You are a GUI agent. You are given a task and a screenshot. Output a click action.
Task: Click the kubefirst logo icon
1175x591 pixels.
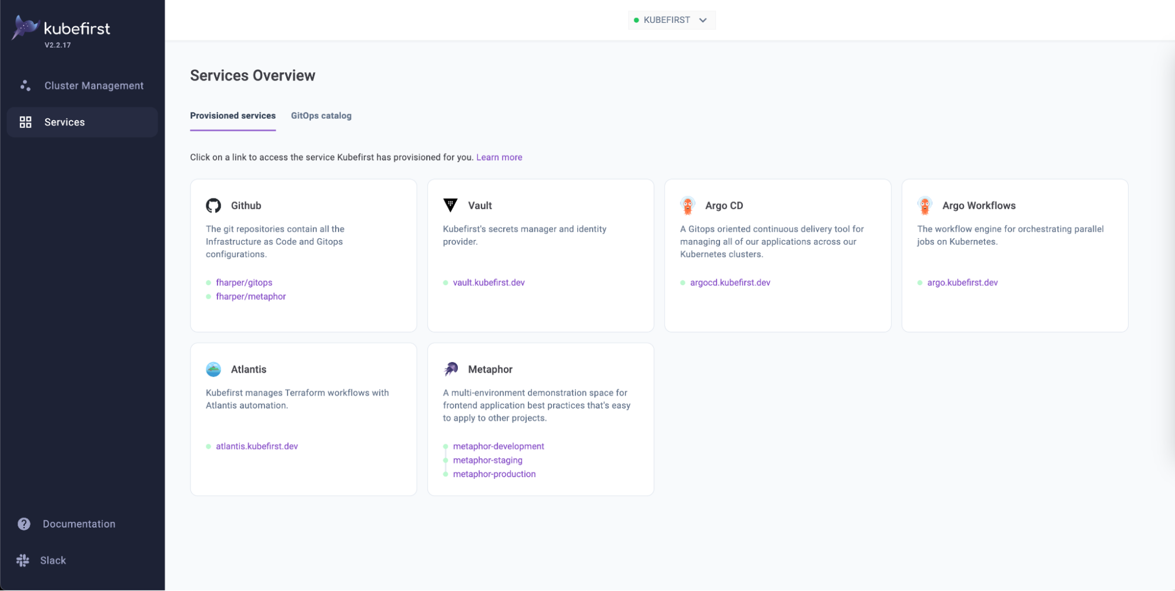tap(25, 28)
